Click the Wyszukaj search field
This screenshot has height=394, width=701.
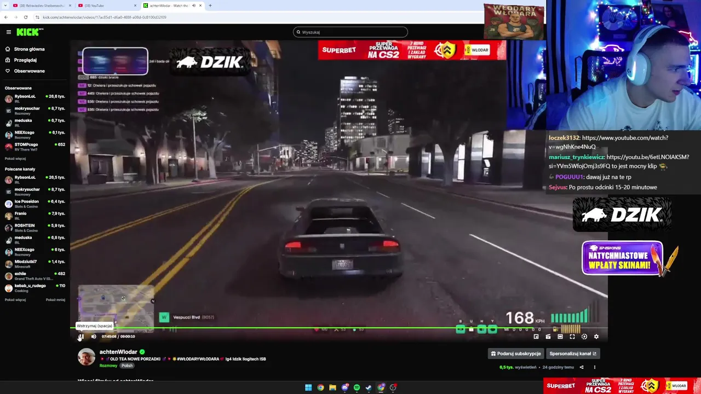[x=350, y=32]
